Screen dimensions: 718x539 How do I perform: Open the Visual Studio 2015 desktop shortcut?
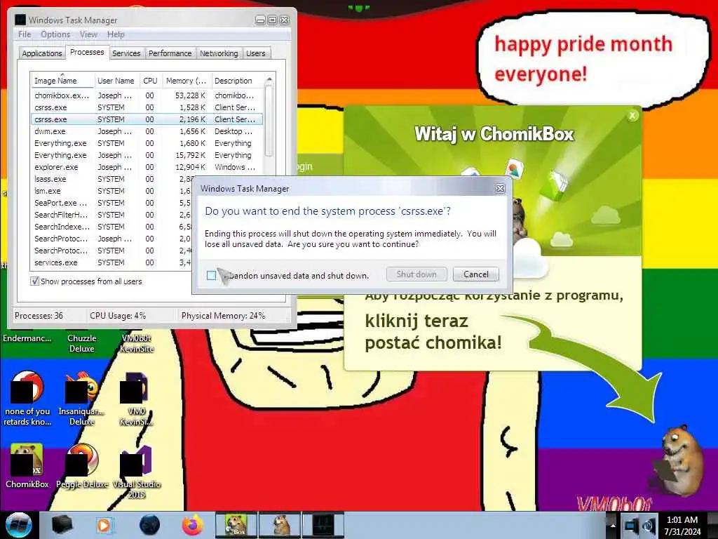[137, 472]
